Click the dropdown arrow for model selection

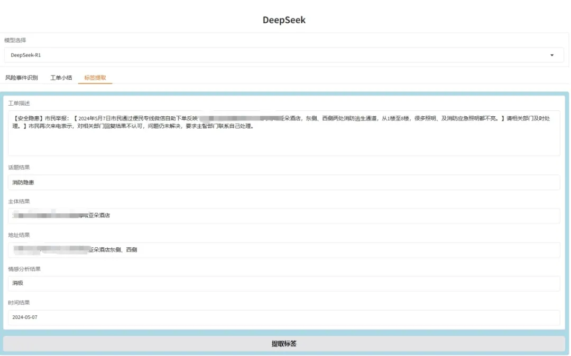552,55
